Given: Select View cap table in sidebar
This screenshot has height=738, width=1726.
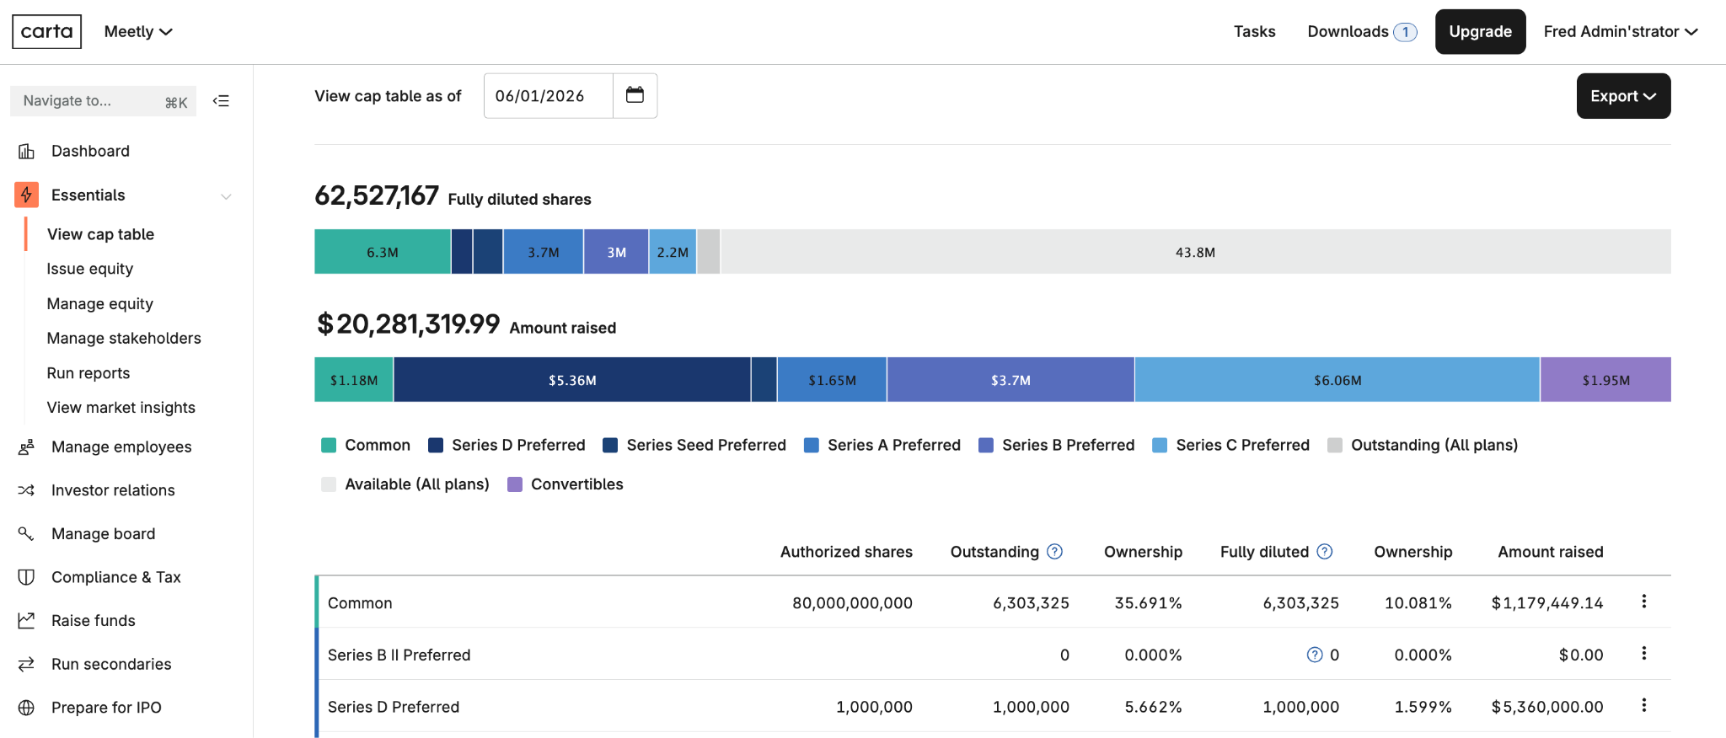Looking at the screenshot, I should pos(100,234).
